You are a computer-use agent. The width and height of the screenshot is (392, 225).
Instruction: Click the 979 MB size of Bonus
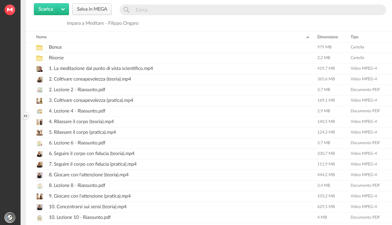tap(324, 47)
